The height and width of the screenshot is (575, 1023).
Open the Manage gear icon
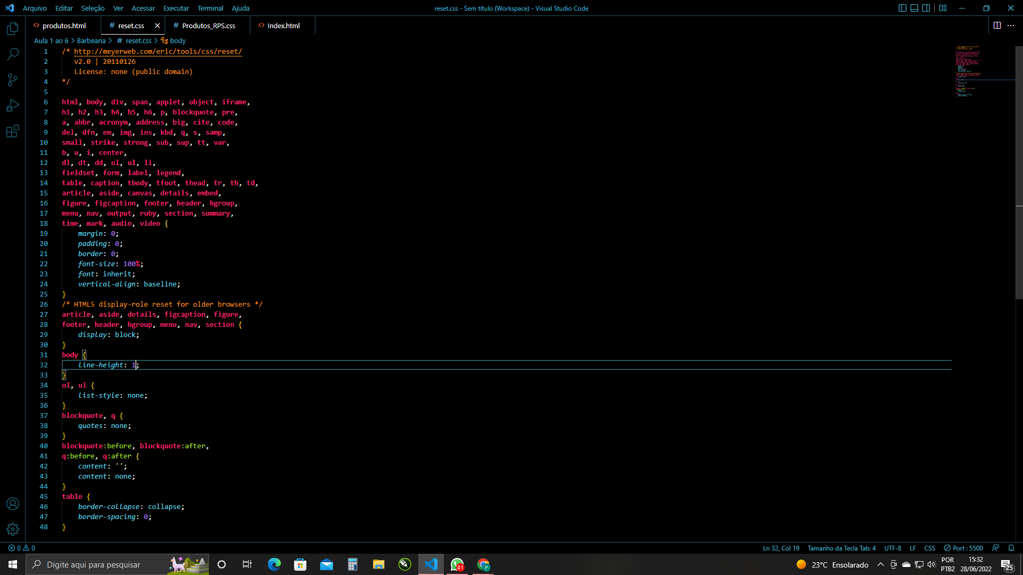pos(13,529)
